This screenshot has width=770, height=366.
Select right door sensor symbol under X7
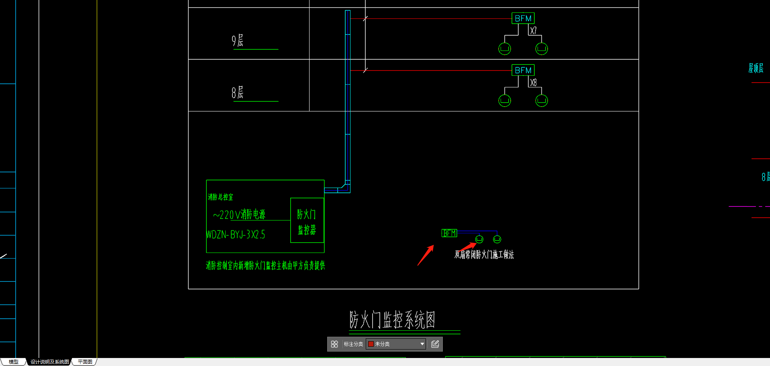click(x=542, y=49)
